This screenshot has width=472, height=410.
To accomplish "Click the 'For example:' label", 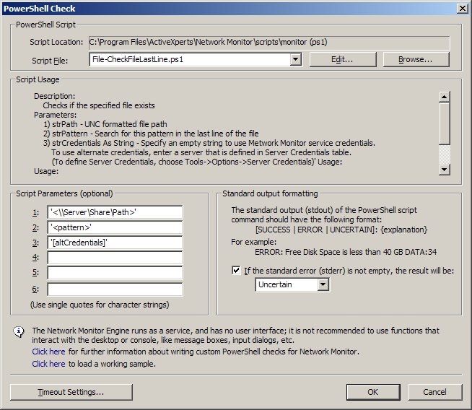I will tap(254, 242).
